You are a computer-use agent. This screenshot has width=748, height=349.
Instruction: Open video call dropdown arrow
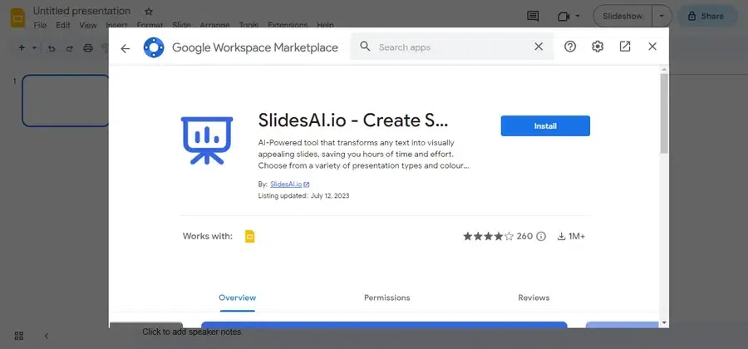[578, 17]
